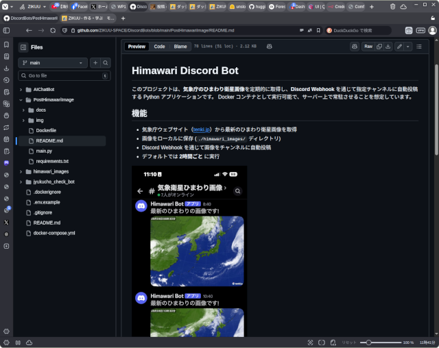439x348 pixels.
Task: Click the Go to file input
Action: (64, 76)
